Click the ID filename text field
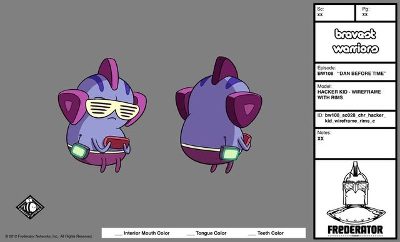400x242 pixels. (x=355, y=119)
